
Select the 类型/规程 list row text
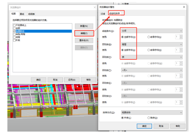coord(20,34)
